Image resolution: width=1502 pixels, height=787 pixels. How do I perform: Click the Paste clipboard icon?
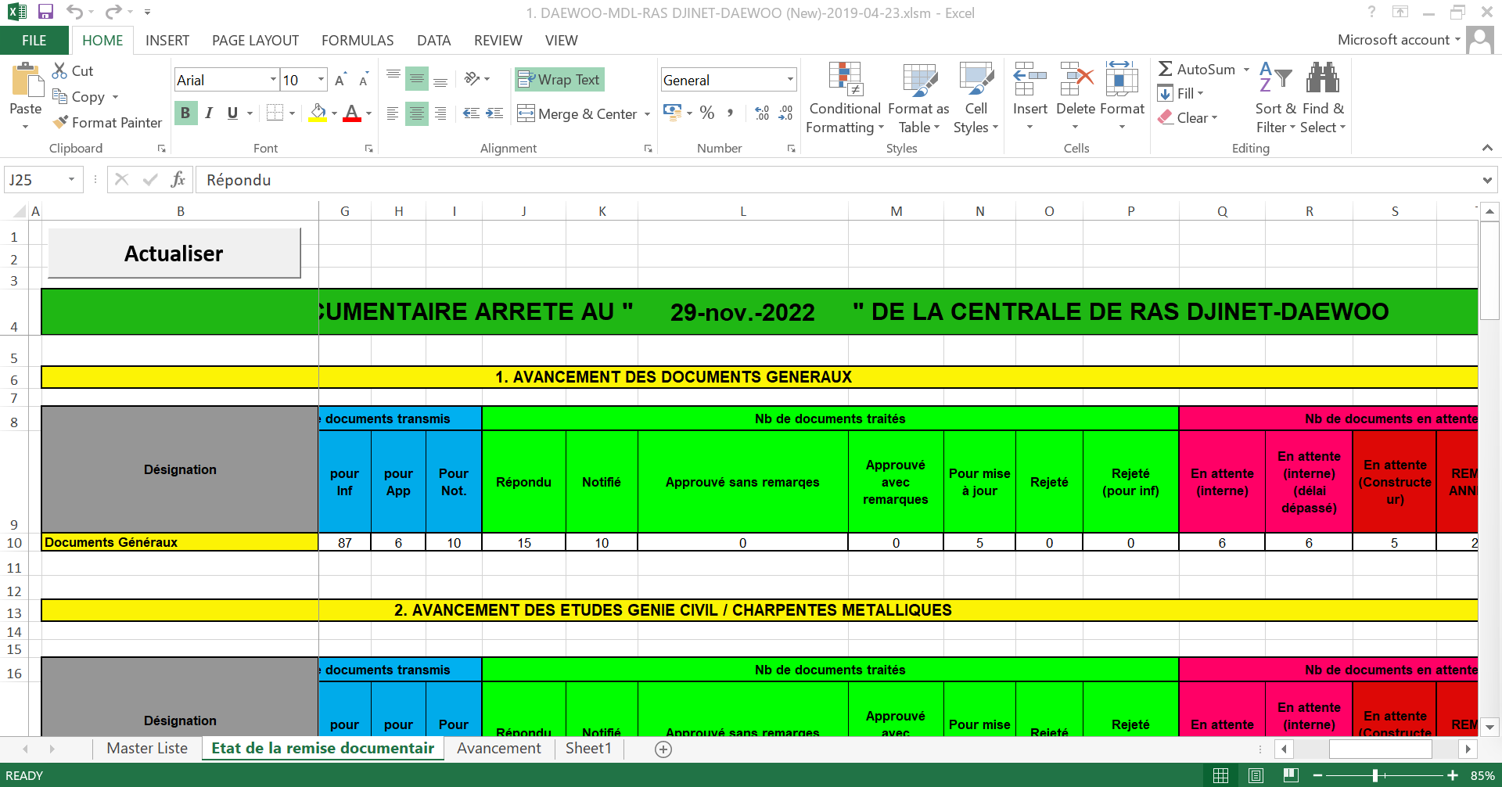pyautogui.click(x=26, y=81)
